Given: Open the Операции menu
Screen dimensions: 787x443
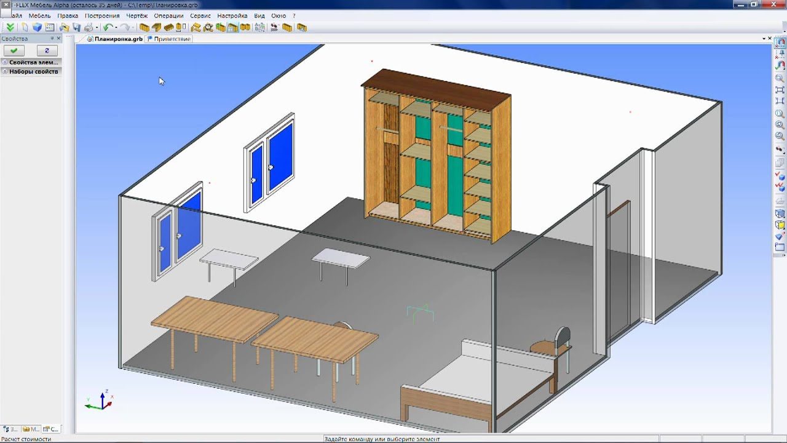Looking at the screenshot, I should (168, 15).
